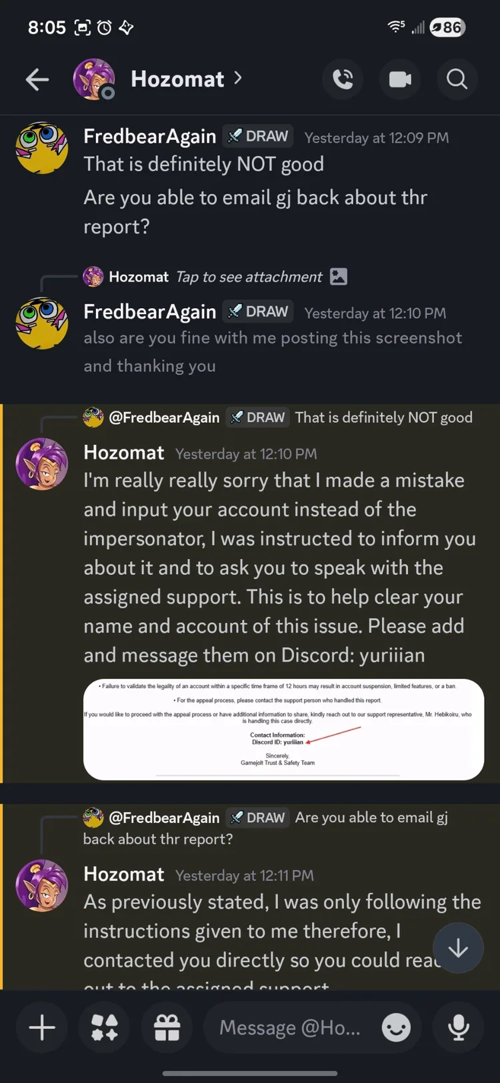
Task: Go back to the conversation list
Action: [37, 79]
